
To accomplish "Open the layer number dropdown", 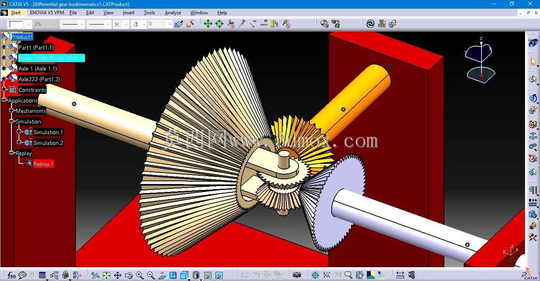I will 170,24.
